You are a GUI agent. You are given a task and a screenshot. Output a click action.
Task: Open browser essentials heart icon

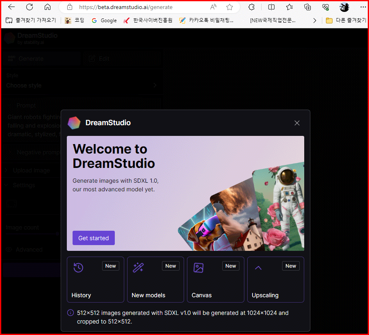pyautogui.click(x=326, y=7)
